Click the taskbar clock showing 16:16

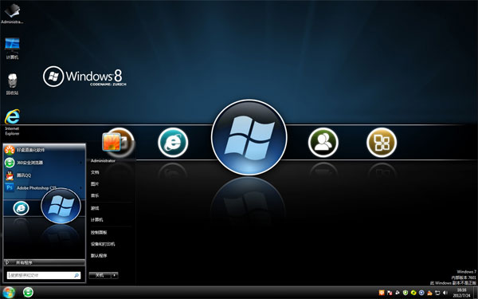[x=461, y=293]
